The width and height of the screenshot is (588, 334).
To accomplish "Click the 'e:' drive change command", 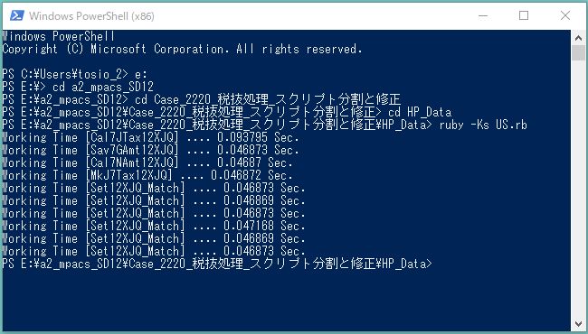I will 140,74.
